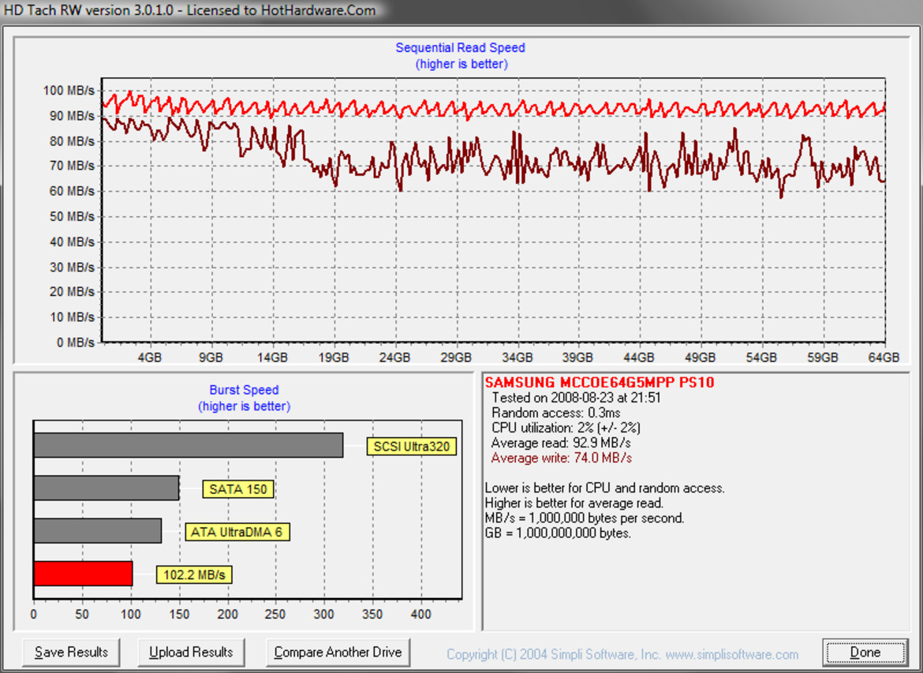
Task: Click the ATA UltraDMA 6 label
Action: (237, 533)
